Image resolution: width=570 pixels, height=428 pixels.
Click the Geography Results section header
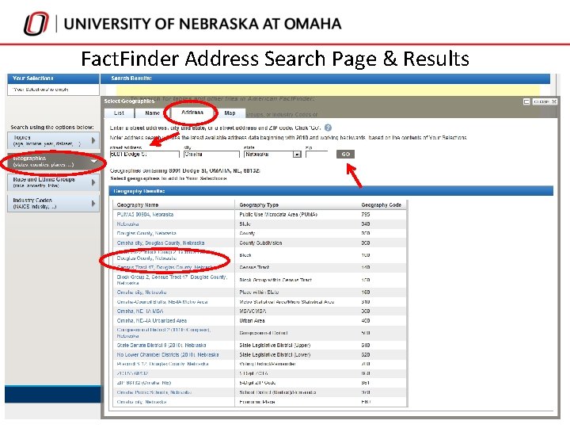(x=331, y=191)
